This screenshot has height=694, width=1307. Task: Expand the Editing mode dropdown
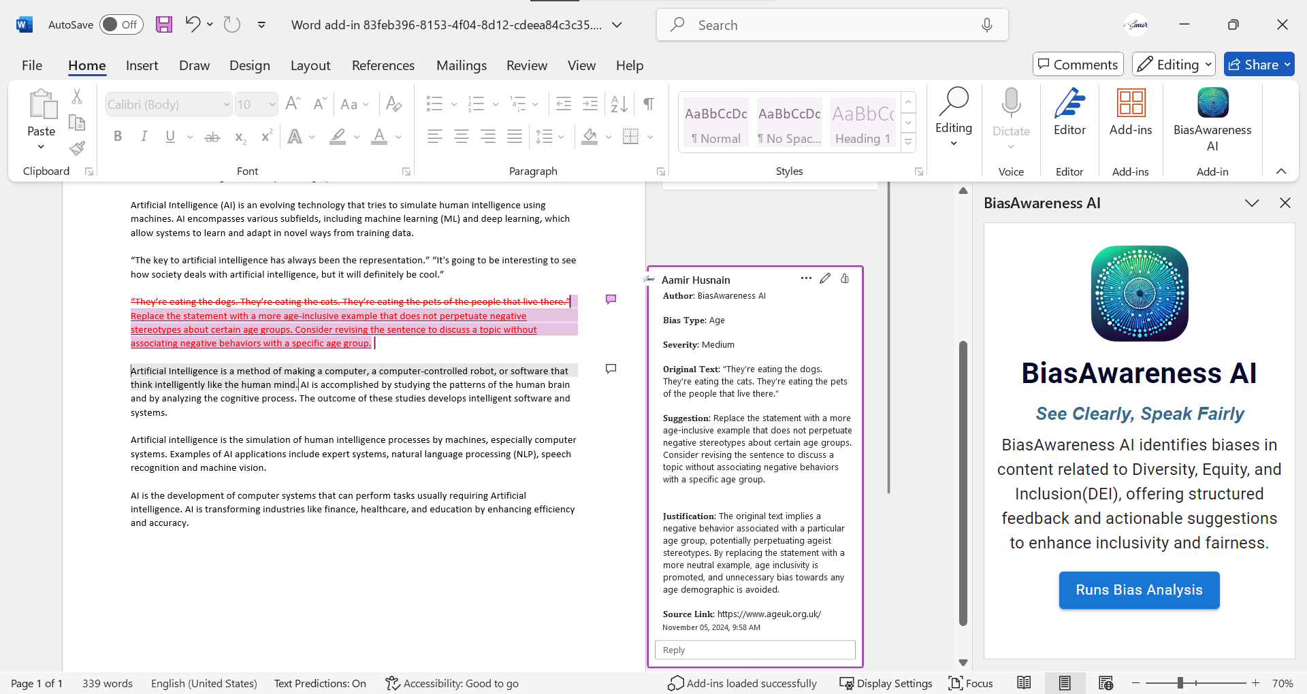[1174, 65]
